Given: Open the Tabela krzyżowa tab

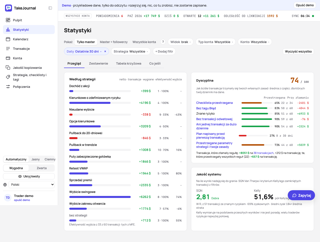Looking at the screenshot, I should (128, 64).
